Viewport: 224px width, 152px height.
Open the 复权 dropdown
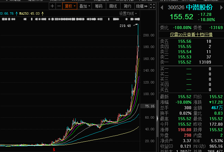[69, 6]
